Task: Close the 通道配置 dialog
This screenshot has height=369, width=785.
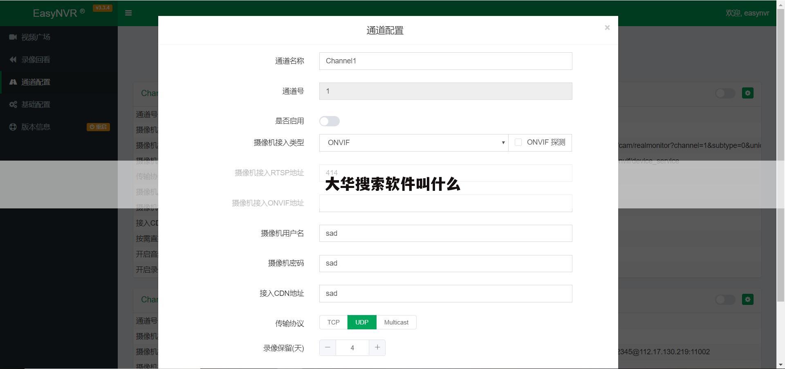Action: click(607, 27)
